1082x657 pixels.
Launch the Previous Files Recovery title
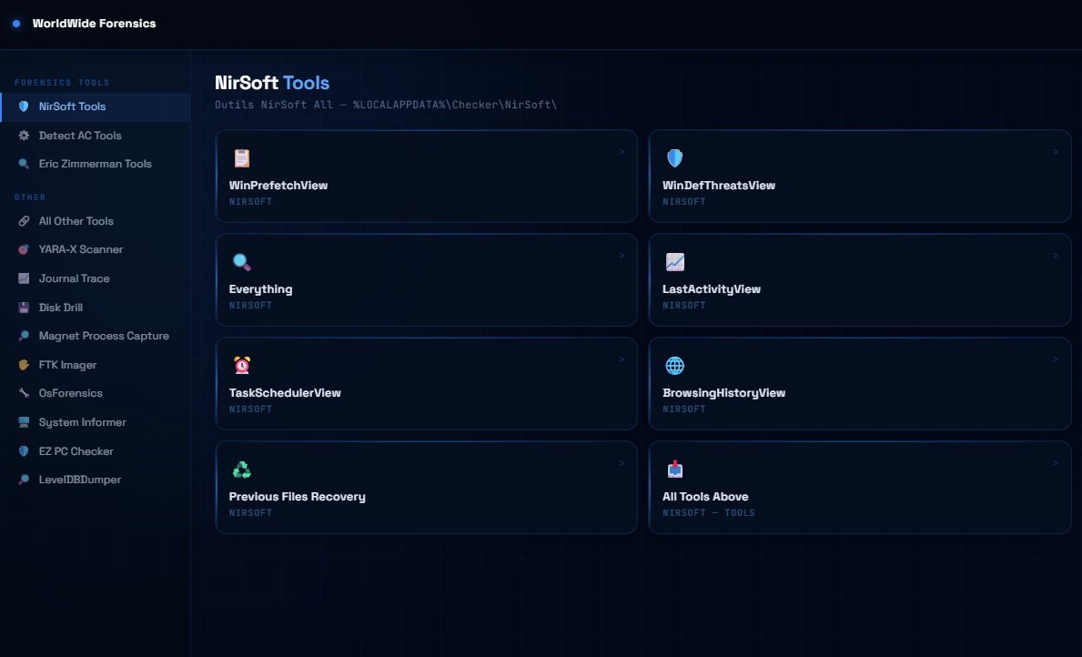coord(298,496)
